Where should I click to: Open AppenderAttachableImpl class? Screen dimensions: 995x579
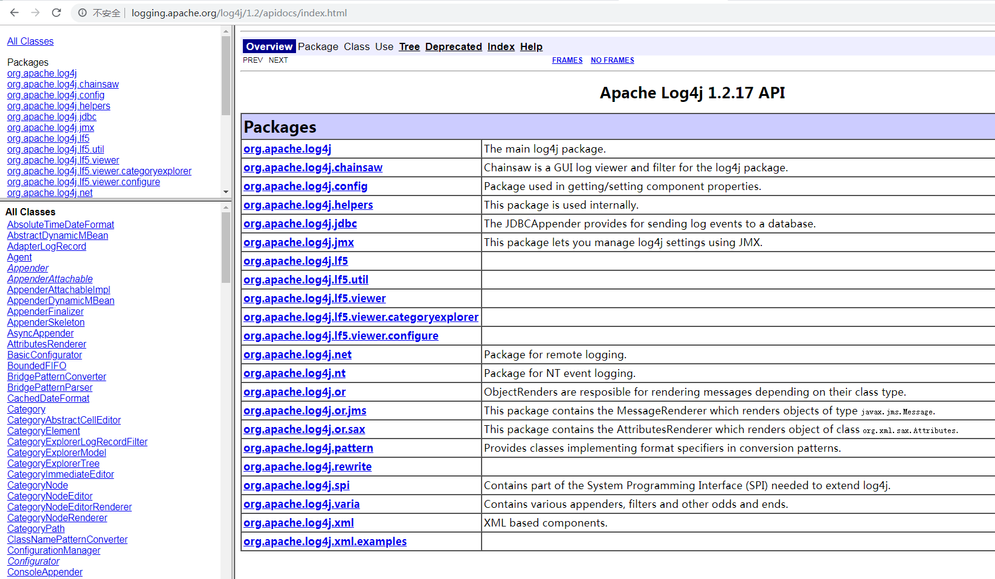[x=59, y=290]
